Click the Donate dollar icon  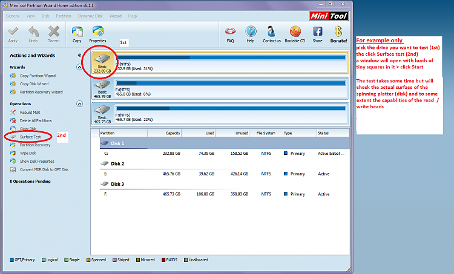(338, 31)
